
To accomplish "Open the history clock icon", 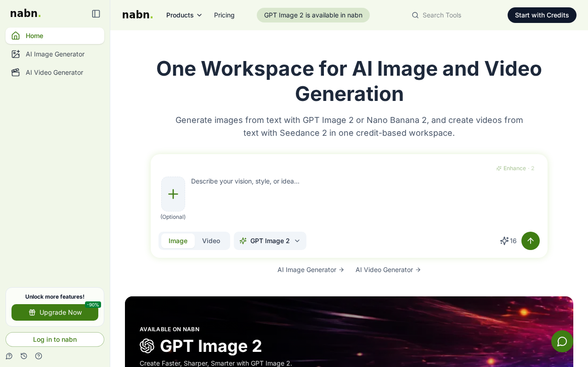I will 24,356.
